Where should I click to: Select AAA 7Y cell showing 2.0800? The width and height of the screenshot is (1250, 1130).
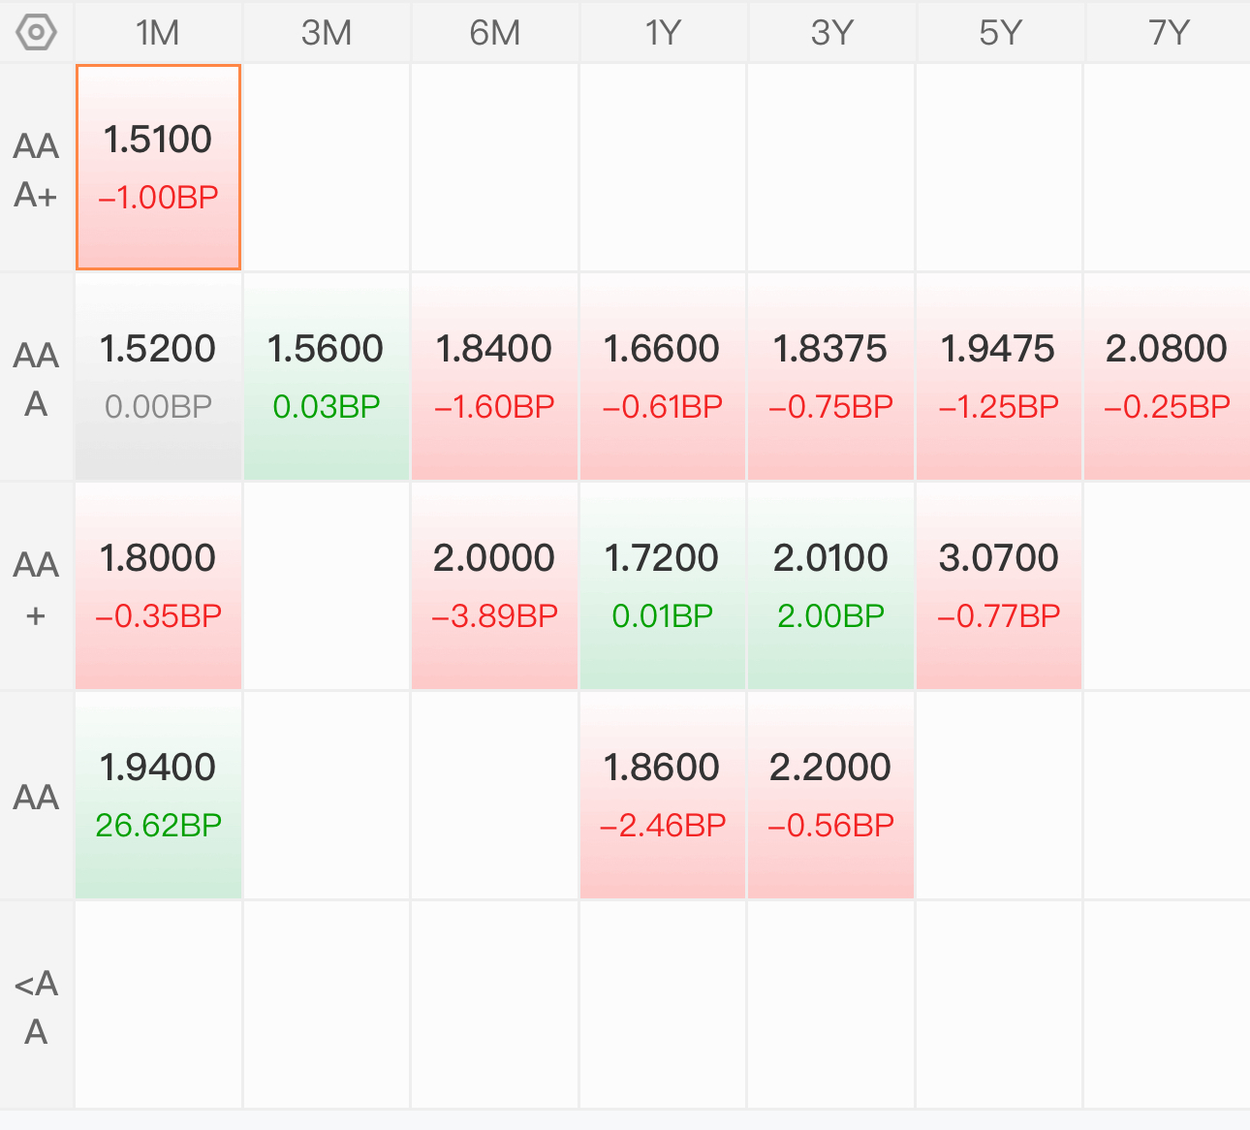[x=1167, y=377]
